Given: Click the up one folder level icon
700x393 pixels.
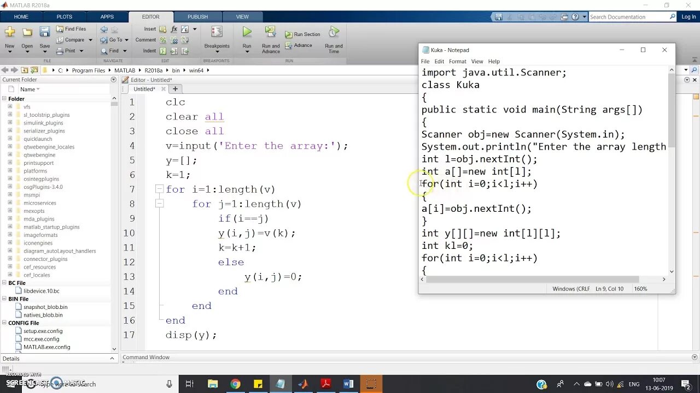Looking at the screenshot, I should (x=24, y=70).
